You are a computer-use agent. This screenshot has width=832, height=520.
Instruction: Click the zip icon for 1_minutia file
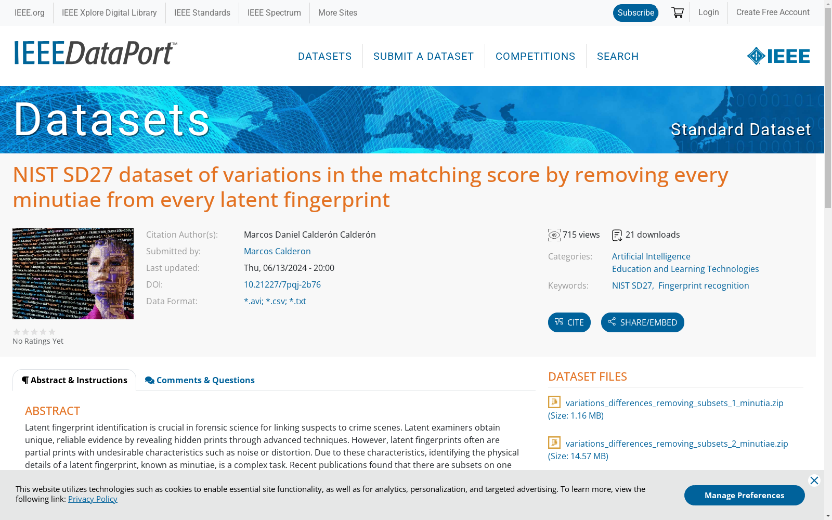tap(554, 402)
